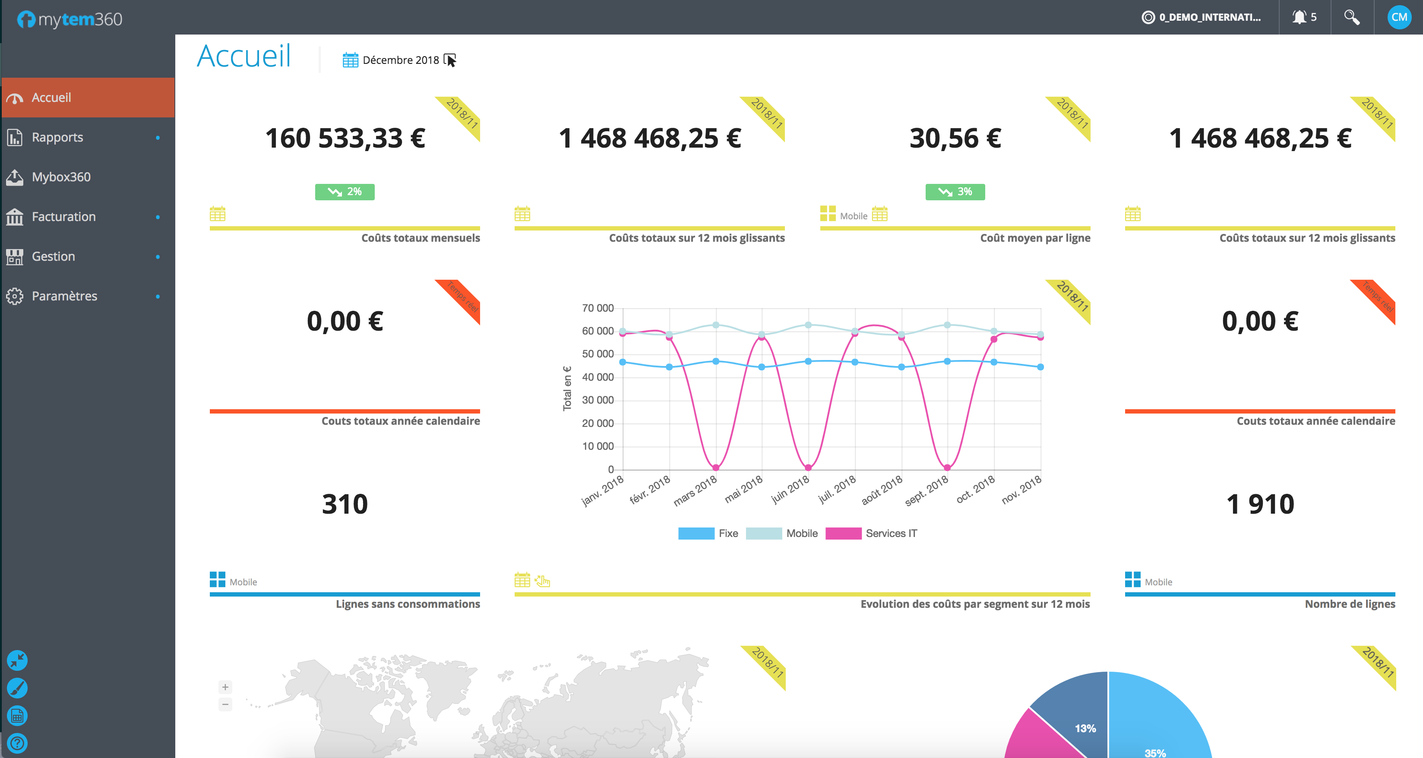Expand the Rapports submenu dot indicator
This screenshot has height=758, width=1423.
pos(158,138)
